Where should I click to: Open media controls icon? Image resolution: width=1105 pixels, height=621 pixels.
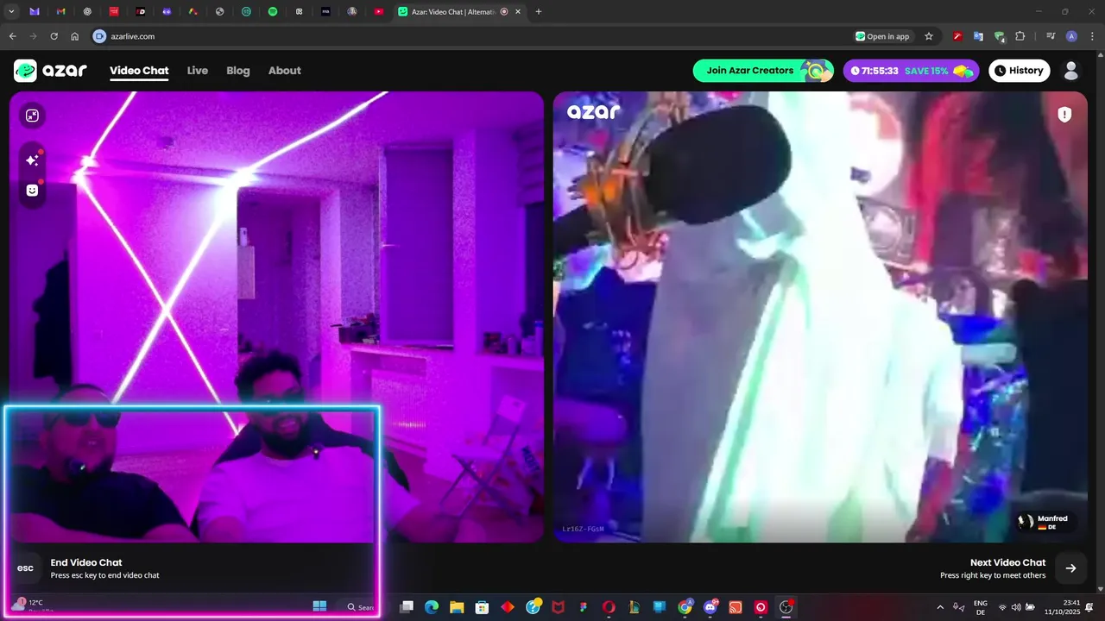[1051, 36]
